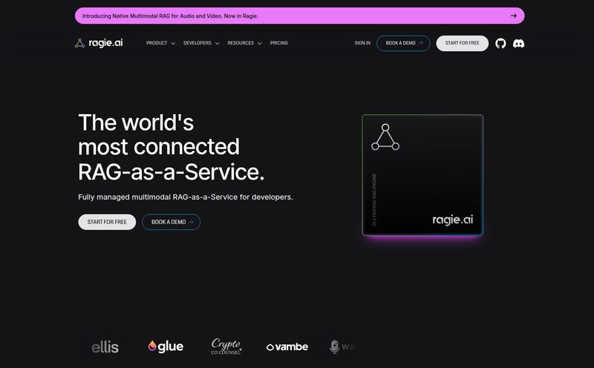594x368 pixels.
Task: Expand the Resources menu chevron
Action: (x=259, y=44)
